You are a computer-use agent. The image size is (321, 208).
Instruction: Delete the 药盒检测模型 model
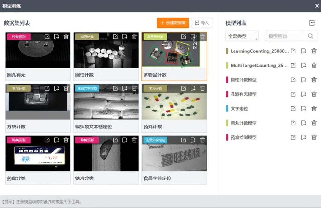314,137
